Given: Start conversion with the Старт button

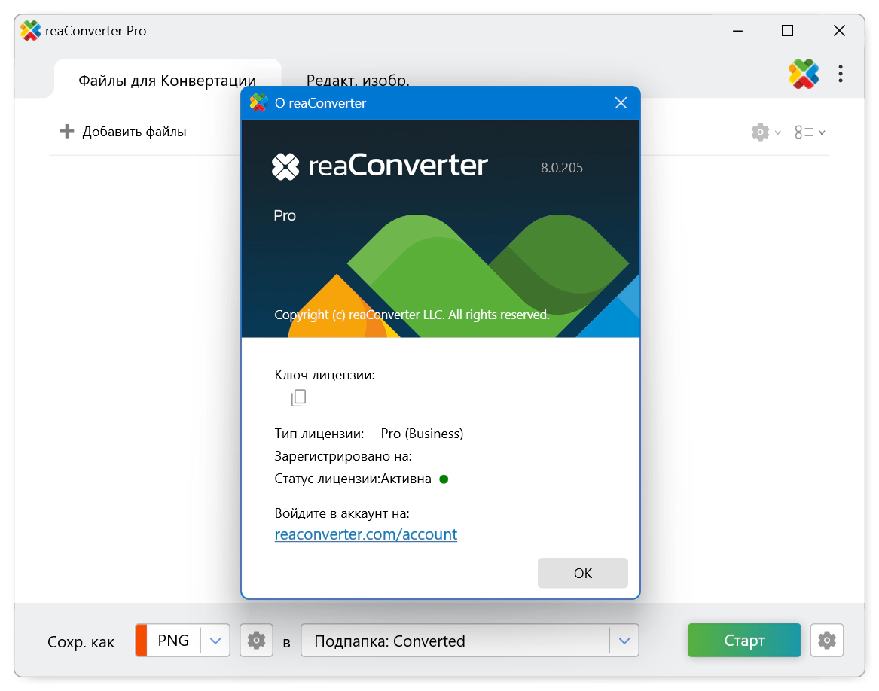Looking at the screenshot, I should 744,640.
